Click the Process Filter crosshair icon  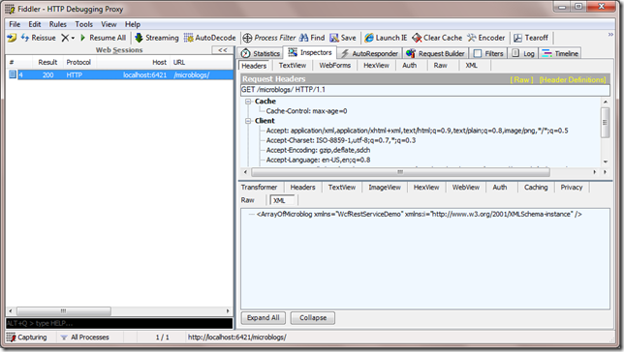click(247, 38)
